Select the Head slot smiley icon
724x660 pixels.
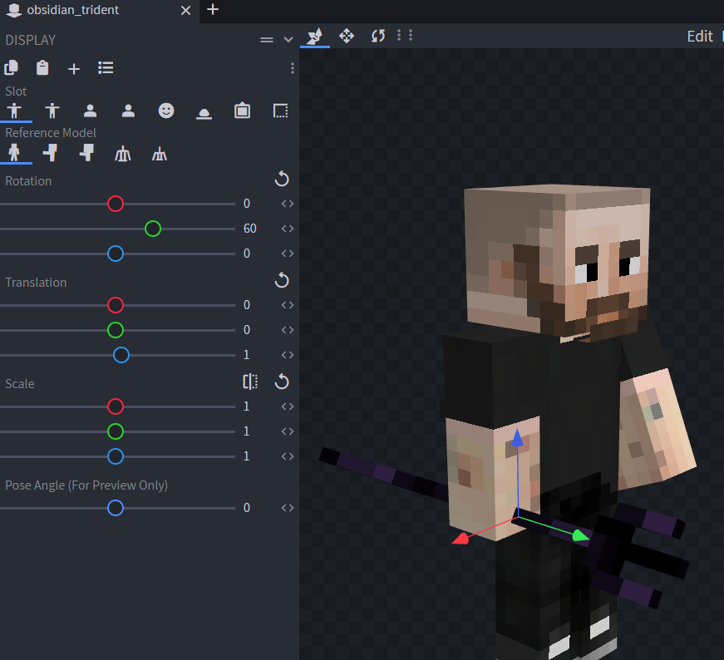pos(166,111)
